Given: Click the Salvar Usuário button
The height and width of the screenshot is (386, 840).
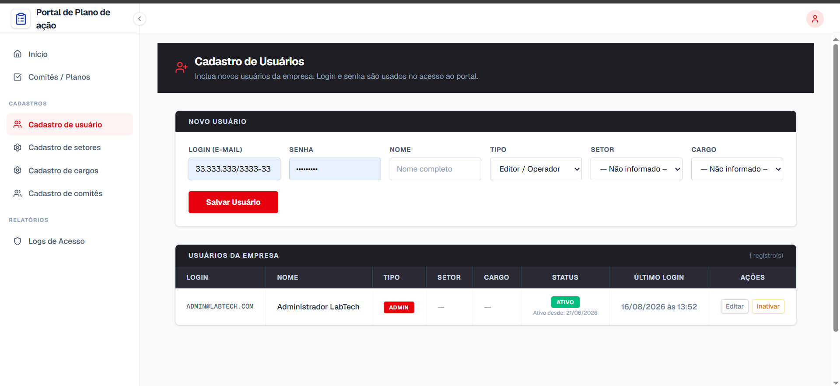Looking at the screenshot, I should (233, 202).
